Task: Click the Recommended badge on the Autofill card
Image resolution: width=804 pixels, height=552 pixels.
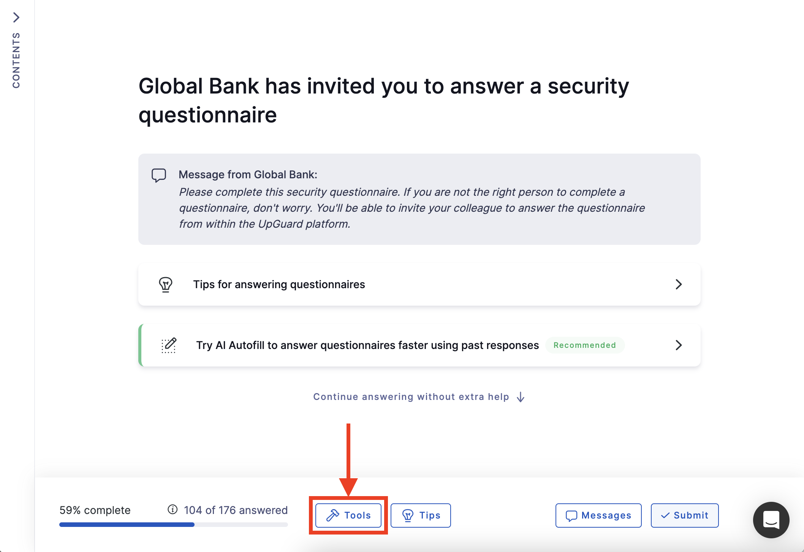Action: pos(584,345)
